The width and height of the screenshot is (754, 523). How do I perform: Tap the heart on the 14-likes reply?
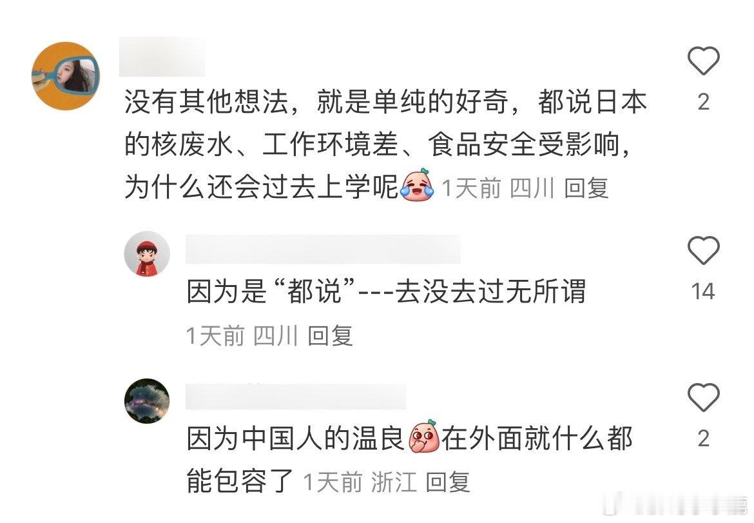click(x=703, y=250)
